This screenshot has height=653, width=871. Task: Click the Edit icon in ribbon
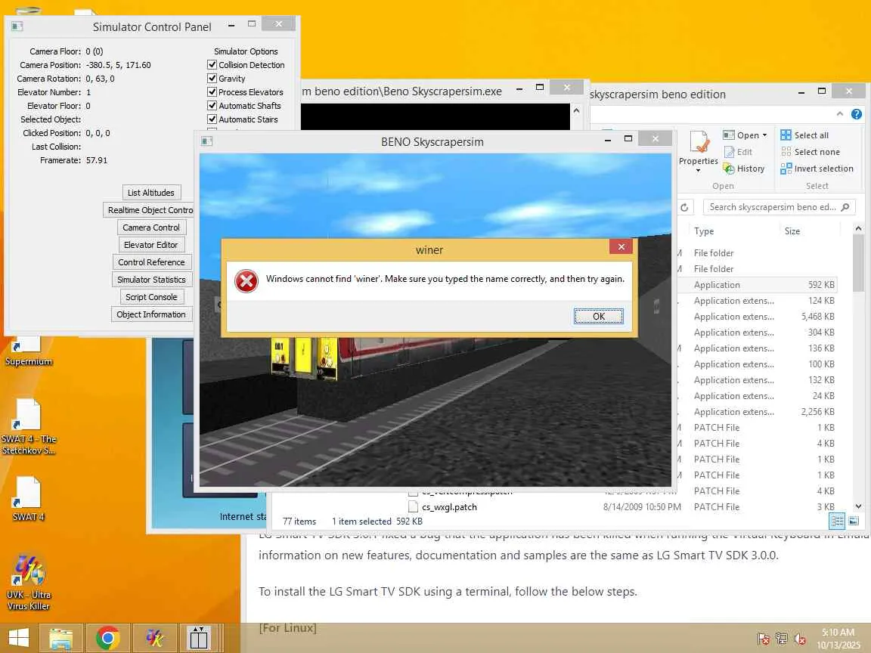(x=730, y=152)
